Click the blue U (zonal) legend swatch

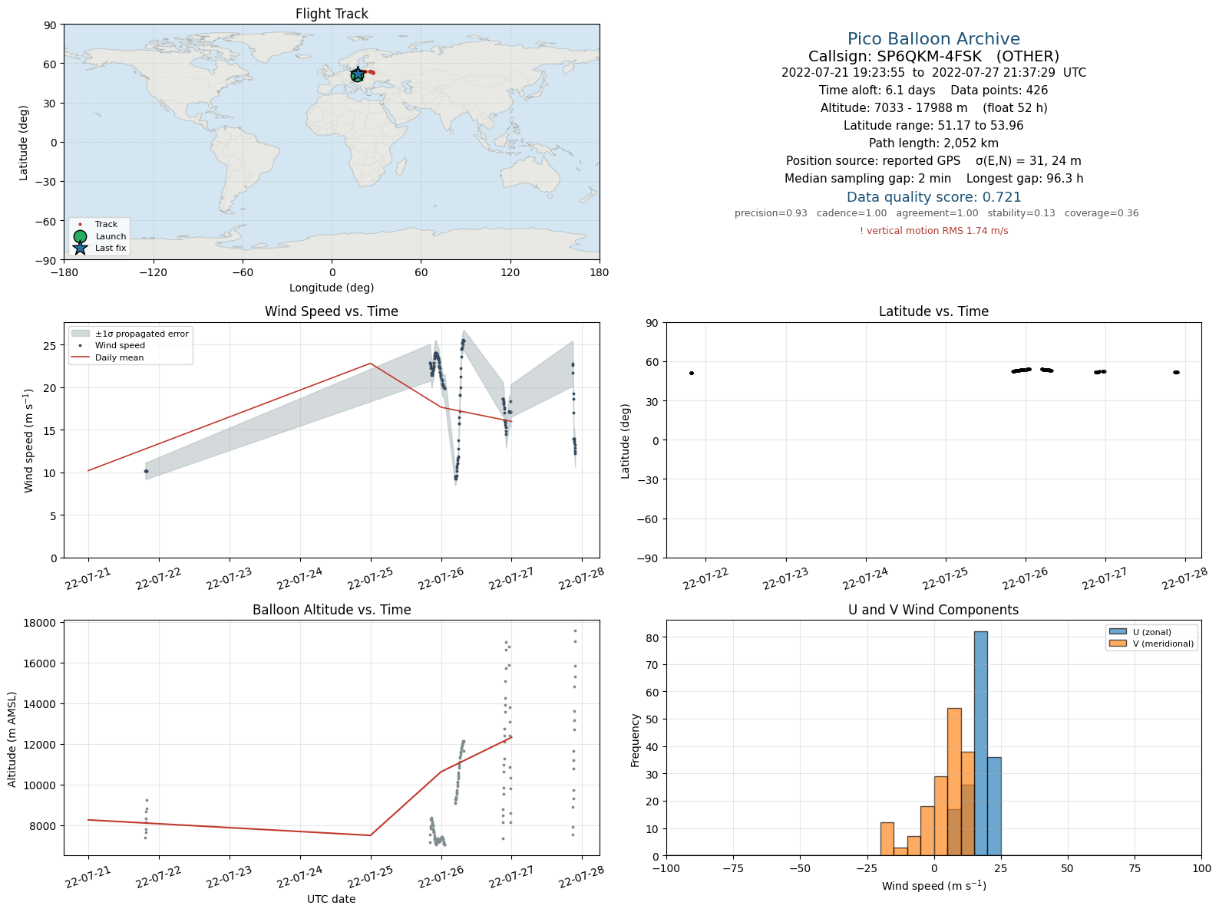(1117, 632)
